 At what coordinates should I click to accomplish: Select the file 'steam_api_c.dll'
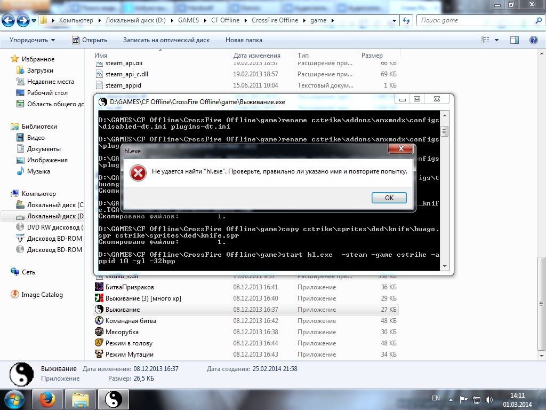coord(127,74)
